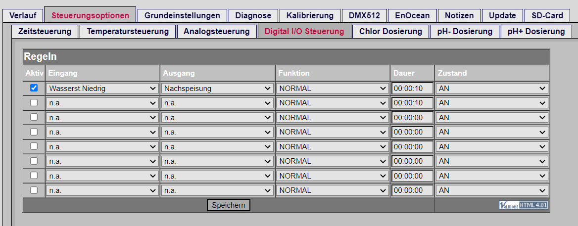578x226 pixels.
Task: Open the Kalibrierung tab
Action: (310, 15)
